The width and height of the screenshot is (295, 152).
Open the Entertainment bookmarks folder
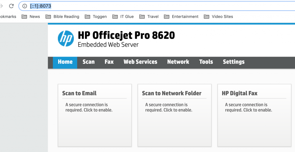(x=181, y=16)
